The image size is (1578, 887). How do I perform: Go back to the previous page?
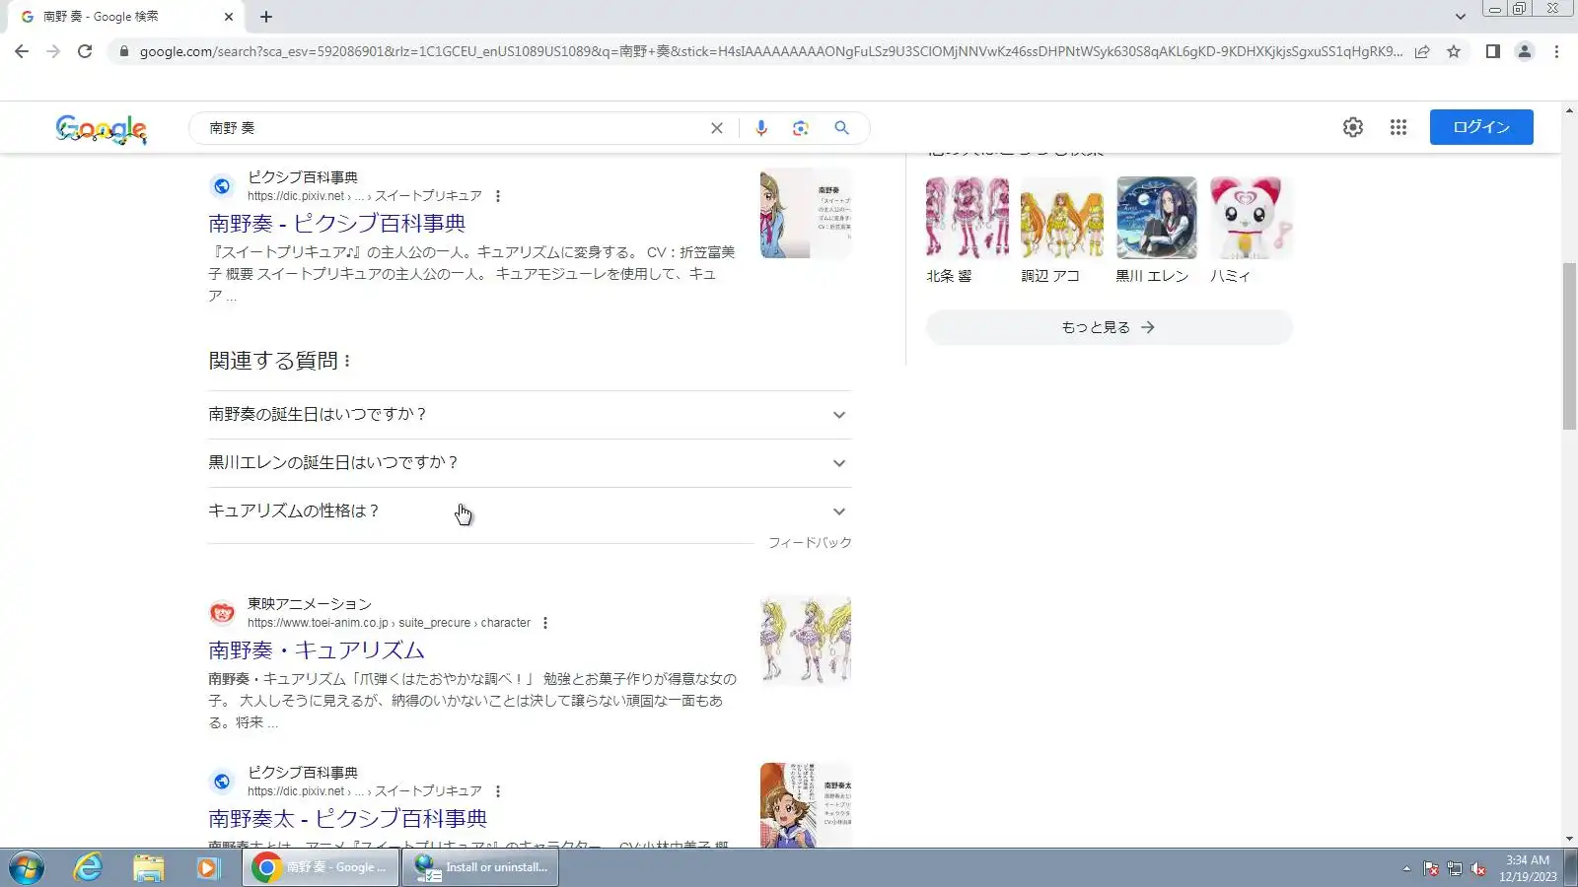pos(22,51)
